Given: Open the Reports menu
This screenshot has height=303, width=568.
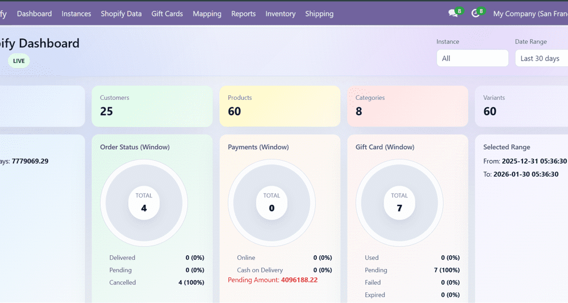Looking at the screenshot, I should pyautogui.click(x=243, y=14).
